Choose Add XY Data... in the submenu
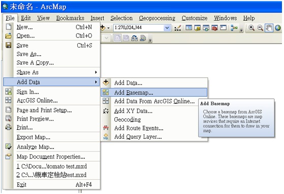This screenshot has height=194, width=284. click(x=149, y=111)
